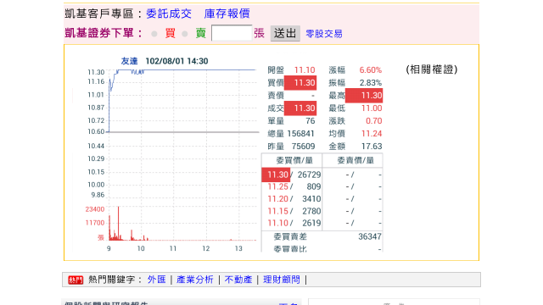The width and height of the screenshot is (543, 305).
Task: Click the bid price 11.20
Action: point(277,199)
